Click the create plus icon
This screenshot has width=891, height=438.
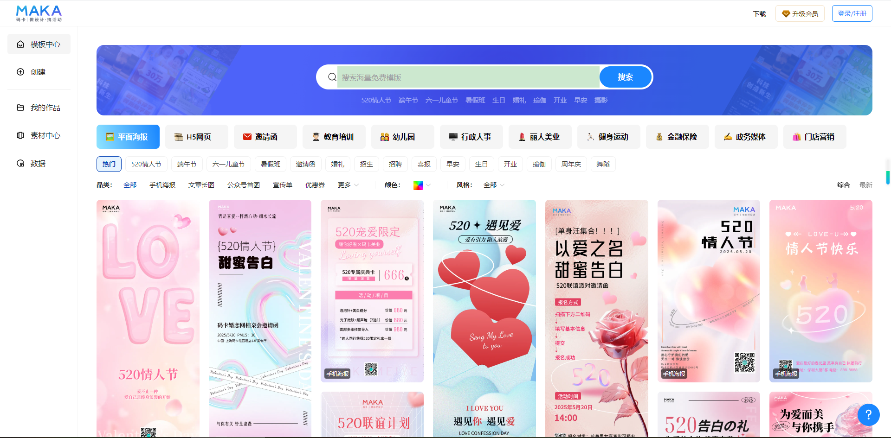(20, 72)
